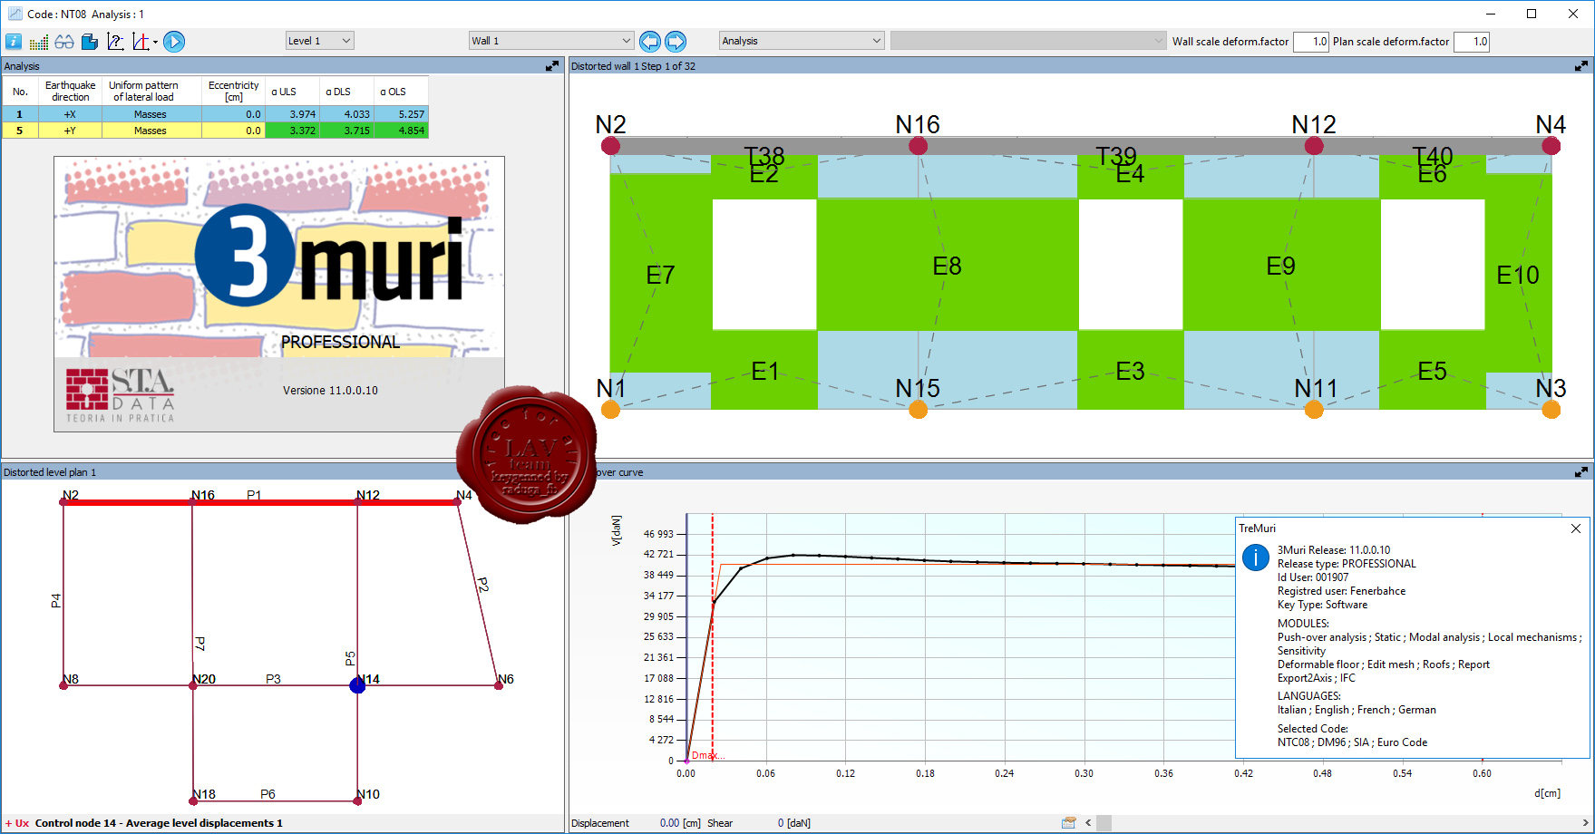Click the 3.974 ULS value cell
The width and height of the screenshot is (1595, 834).
(292, 114)
